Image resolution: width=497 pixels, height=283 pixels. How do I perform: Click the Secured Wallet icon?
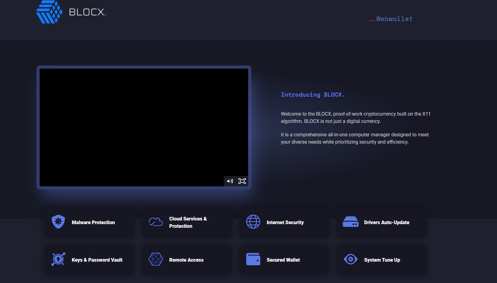pos(253,259)
